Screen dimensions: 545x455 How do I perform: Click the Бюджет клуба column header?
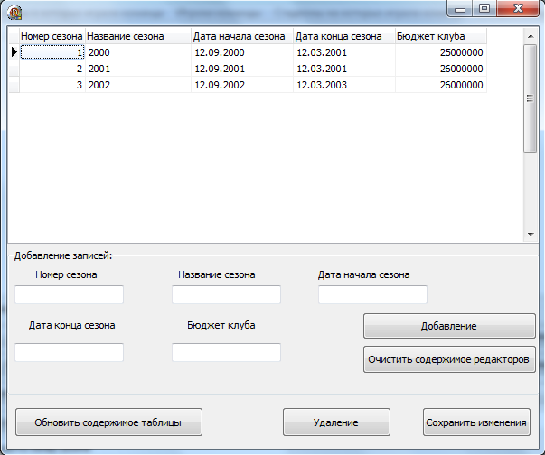point(441,36)
